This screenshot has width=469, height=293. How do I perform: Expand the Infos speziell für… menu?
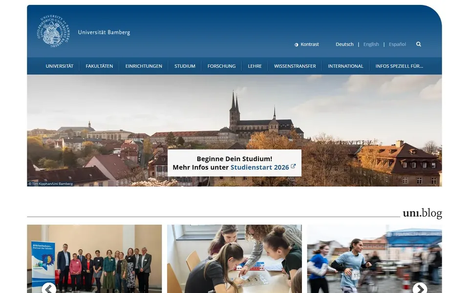click(x=399, y=66)
